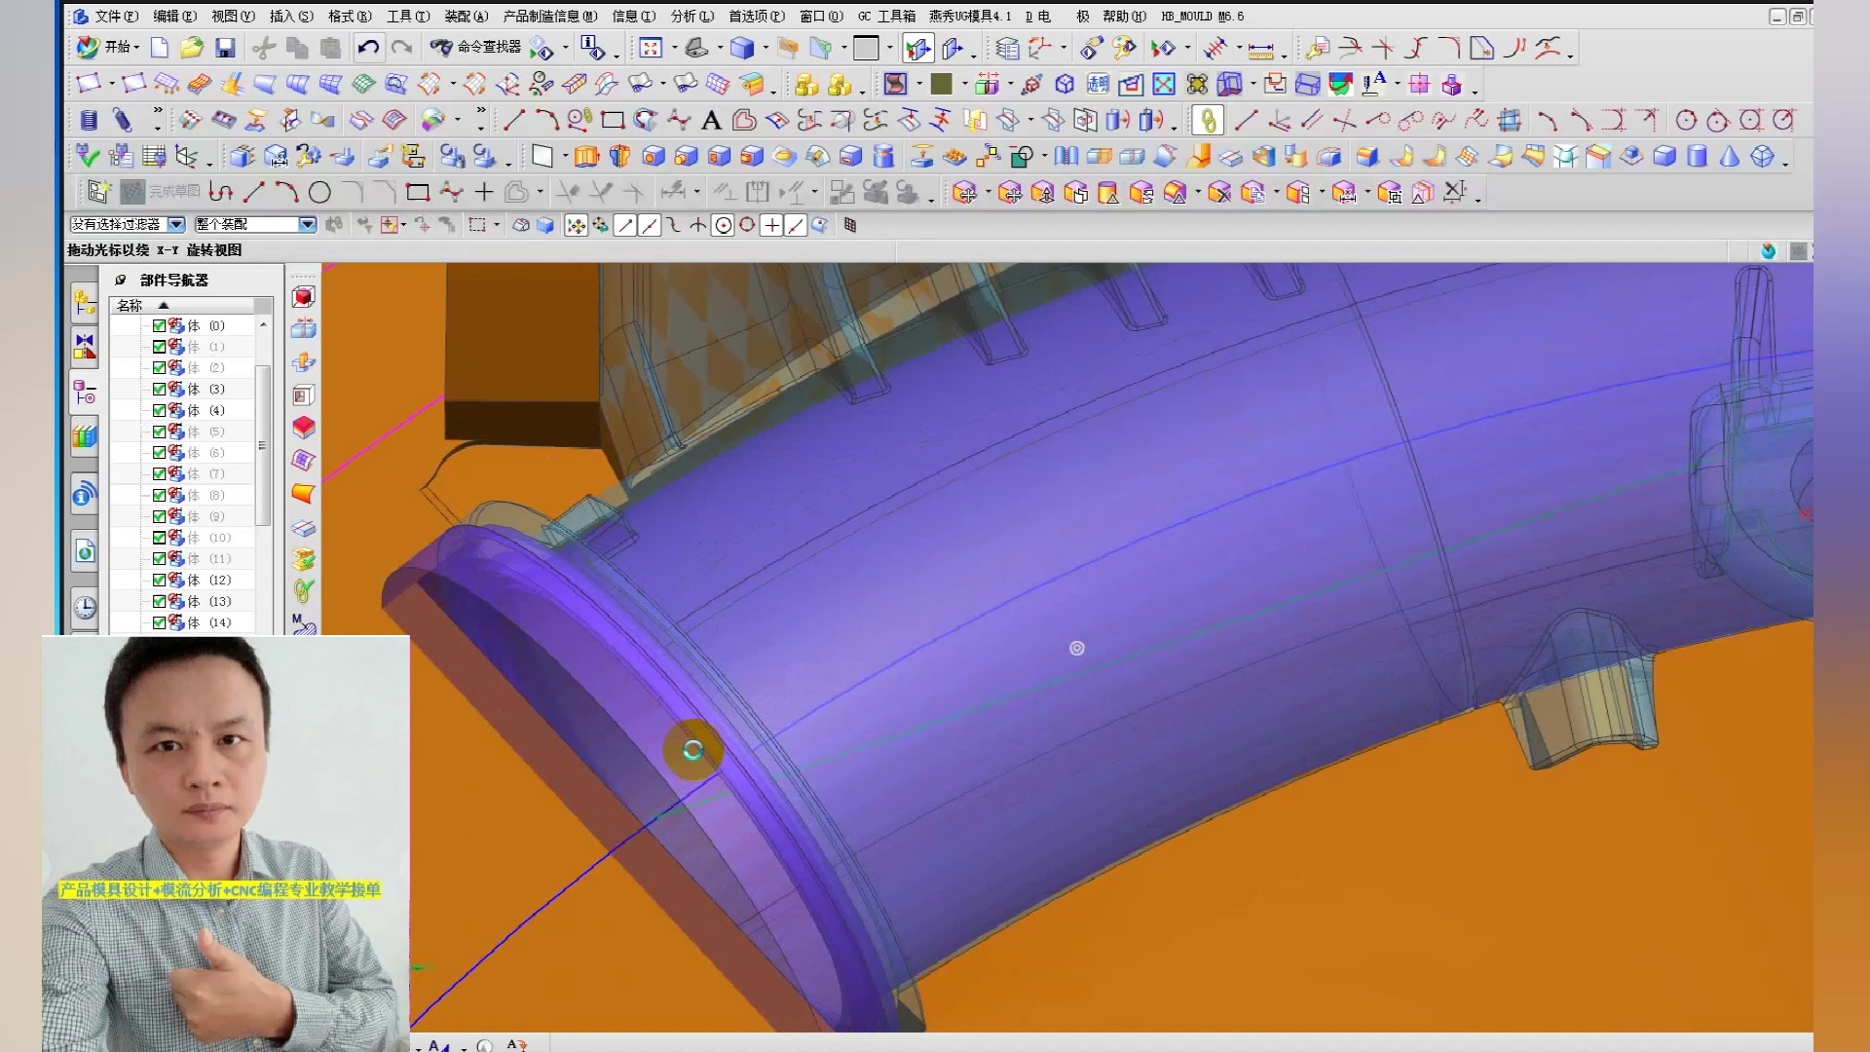This screenshot has height=1052, width=1870.
Task: Click the sphere primitive icon
Action: [x=1763, y=156]
